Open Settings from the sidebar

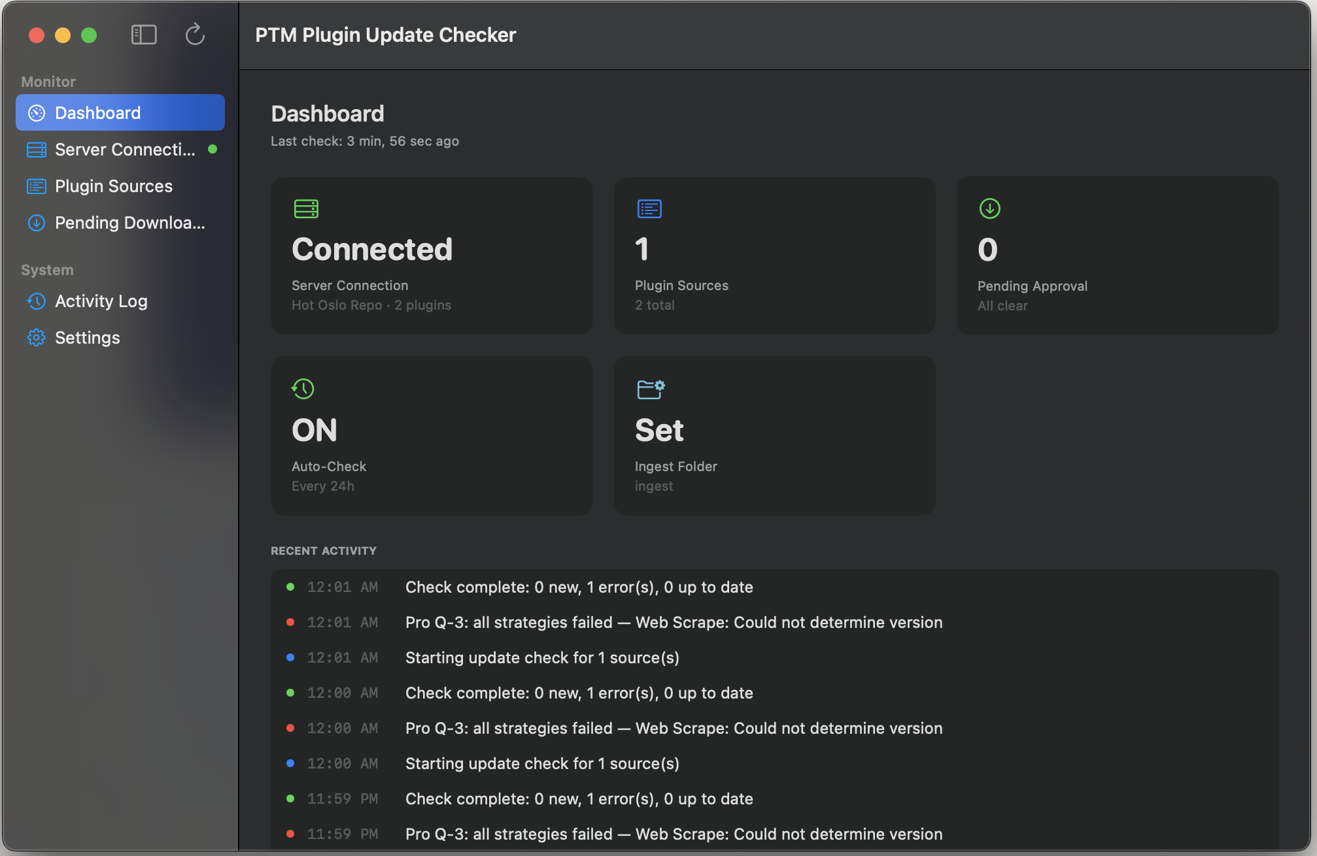click(x=120, y=338)
